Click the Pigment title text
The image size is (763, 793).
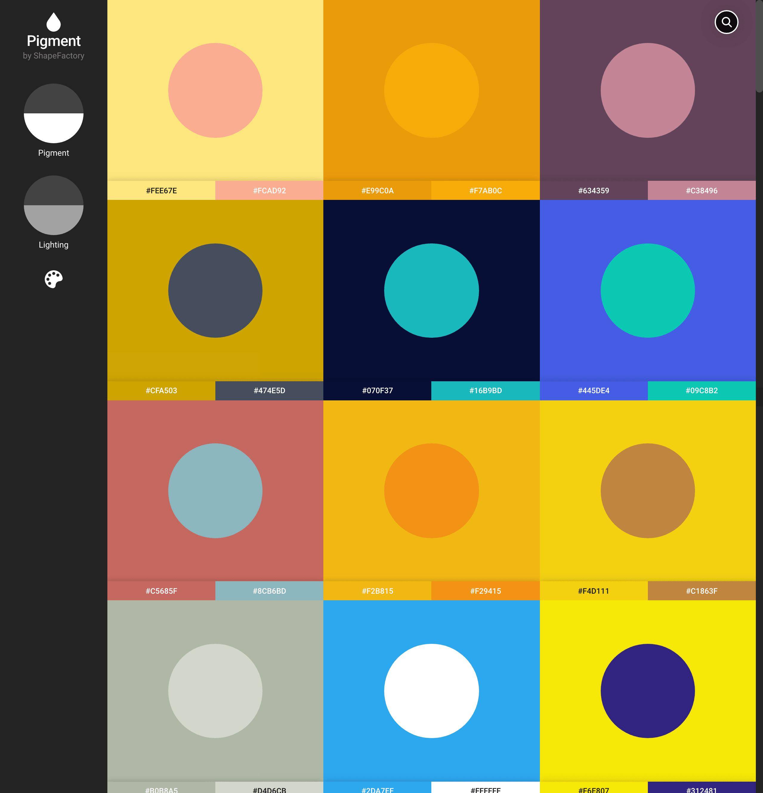coord(53,41)
